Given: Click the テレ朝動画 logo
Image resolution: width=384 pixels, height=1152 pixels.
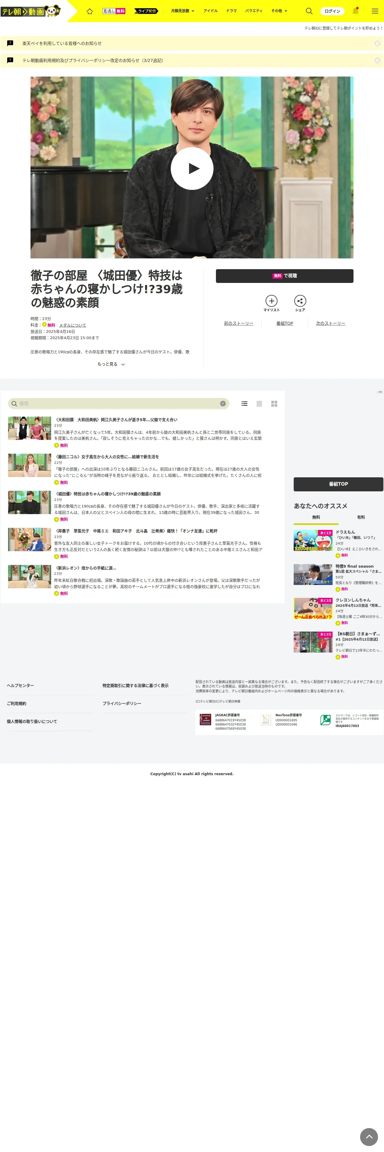Looking at the screenshot, I should [x=31, y=11].
